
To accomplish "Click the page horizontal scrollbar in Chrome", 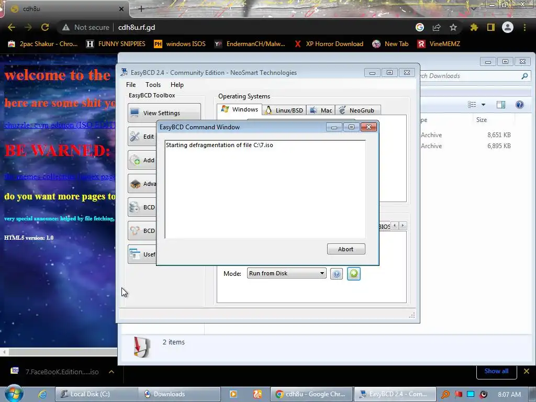I will tap(59, 352).
